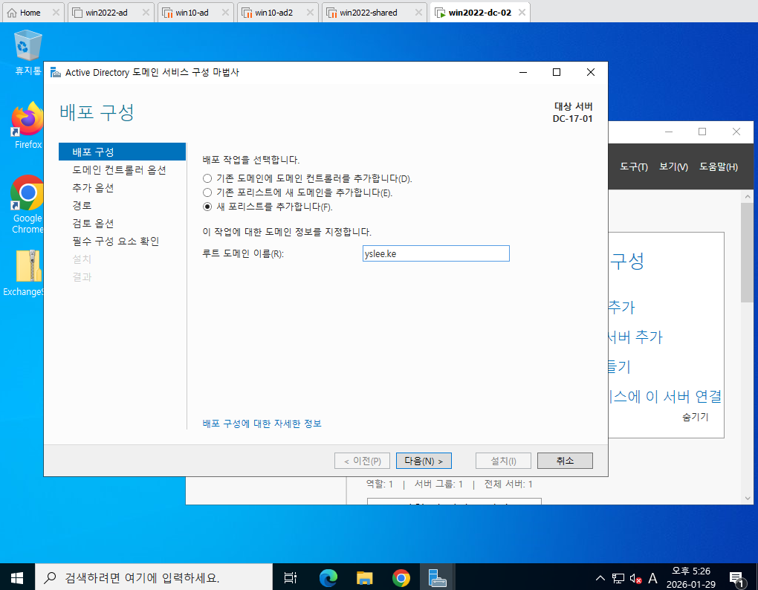Click the Windows taskbar search box
Screen dimensions: 758x590
(154, 577)
